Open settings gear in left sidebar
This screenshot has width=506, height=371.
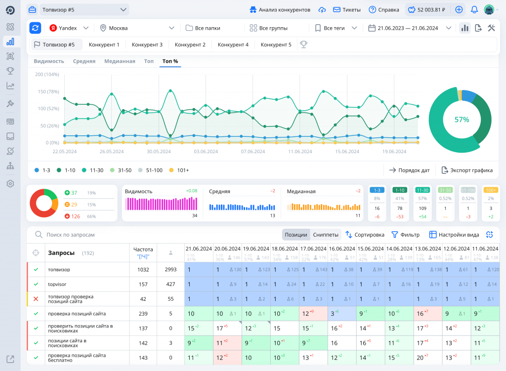point(10,184)
